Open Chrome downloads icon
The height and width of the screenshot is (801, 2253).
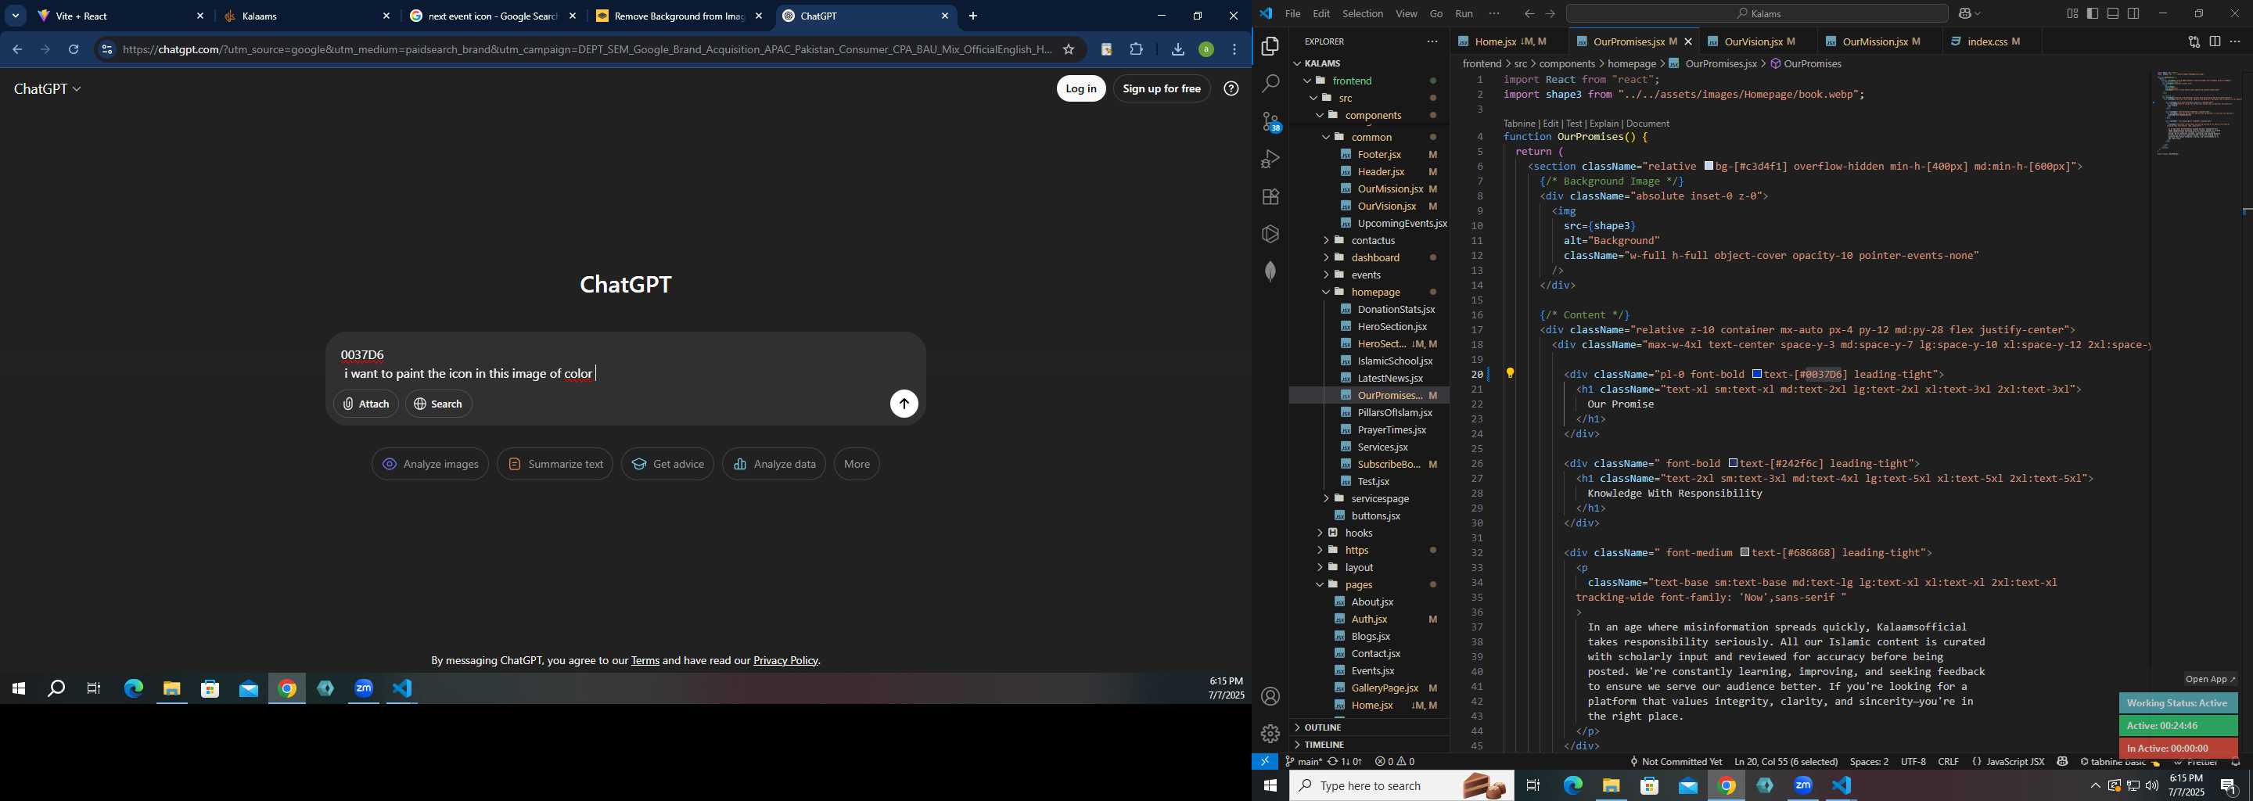coord(1177,50)
